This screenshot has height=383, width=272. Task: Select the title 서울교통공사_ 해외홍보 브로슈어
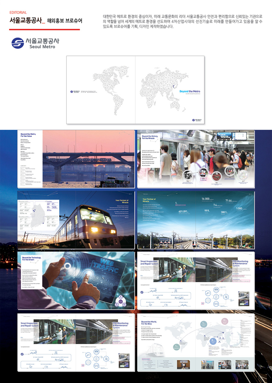pyautogui.click(x=46, y=21)
